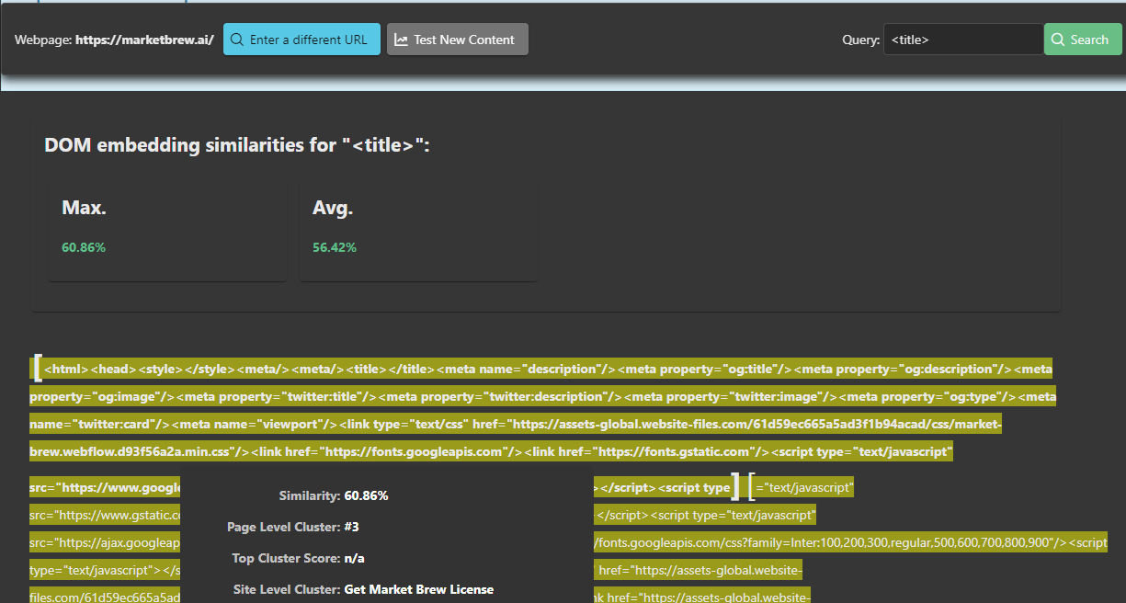The image size is (1126, 603).
Task: Click the DOM embedding similarities heading
Action: 237,145
